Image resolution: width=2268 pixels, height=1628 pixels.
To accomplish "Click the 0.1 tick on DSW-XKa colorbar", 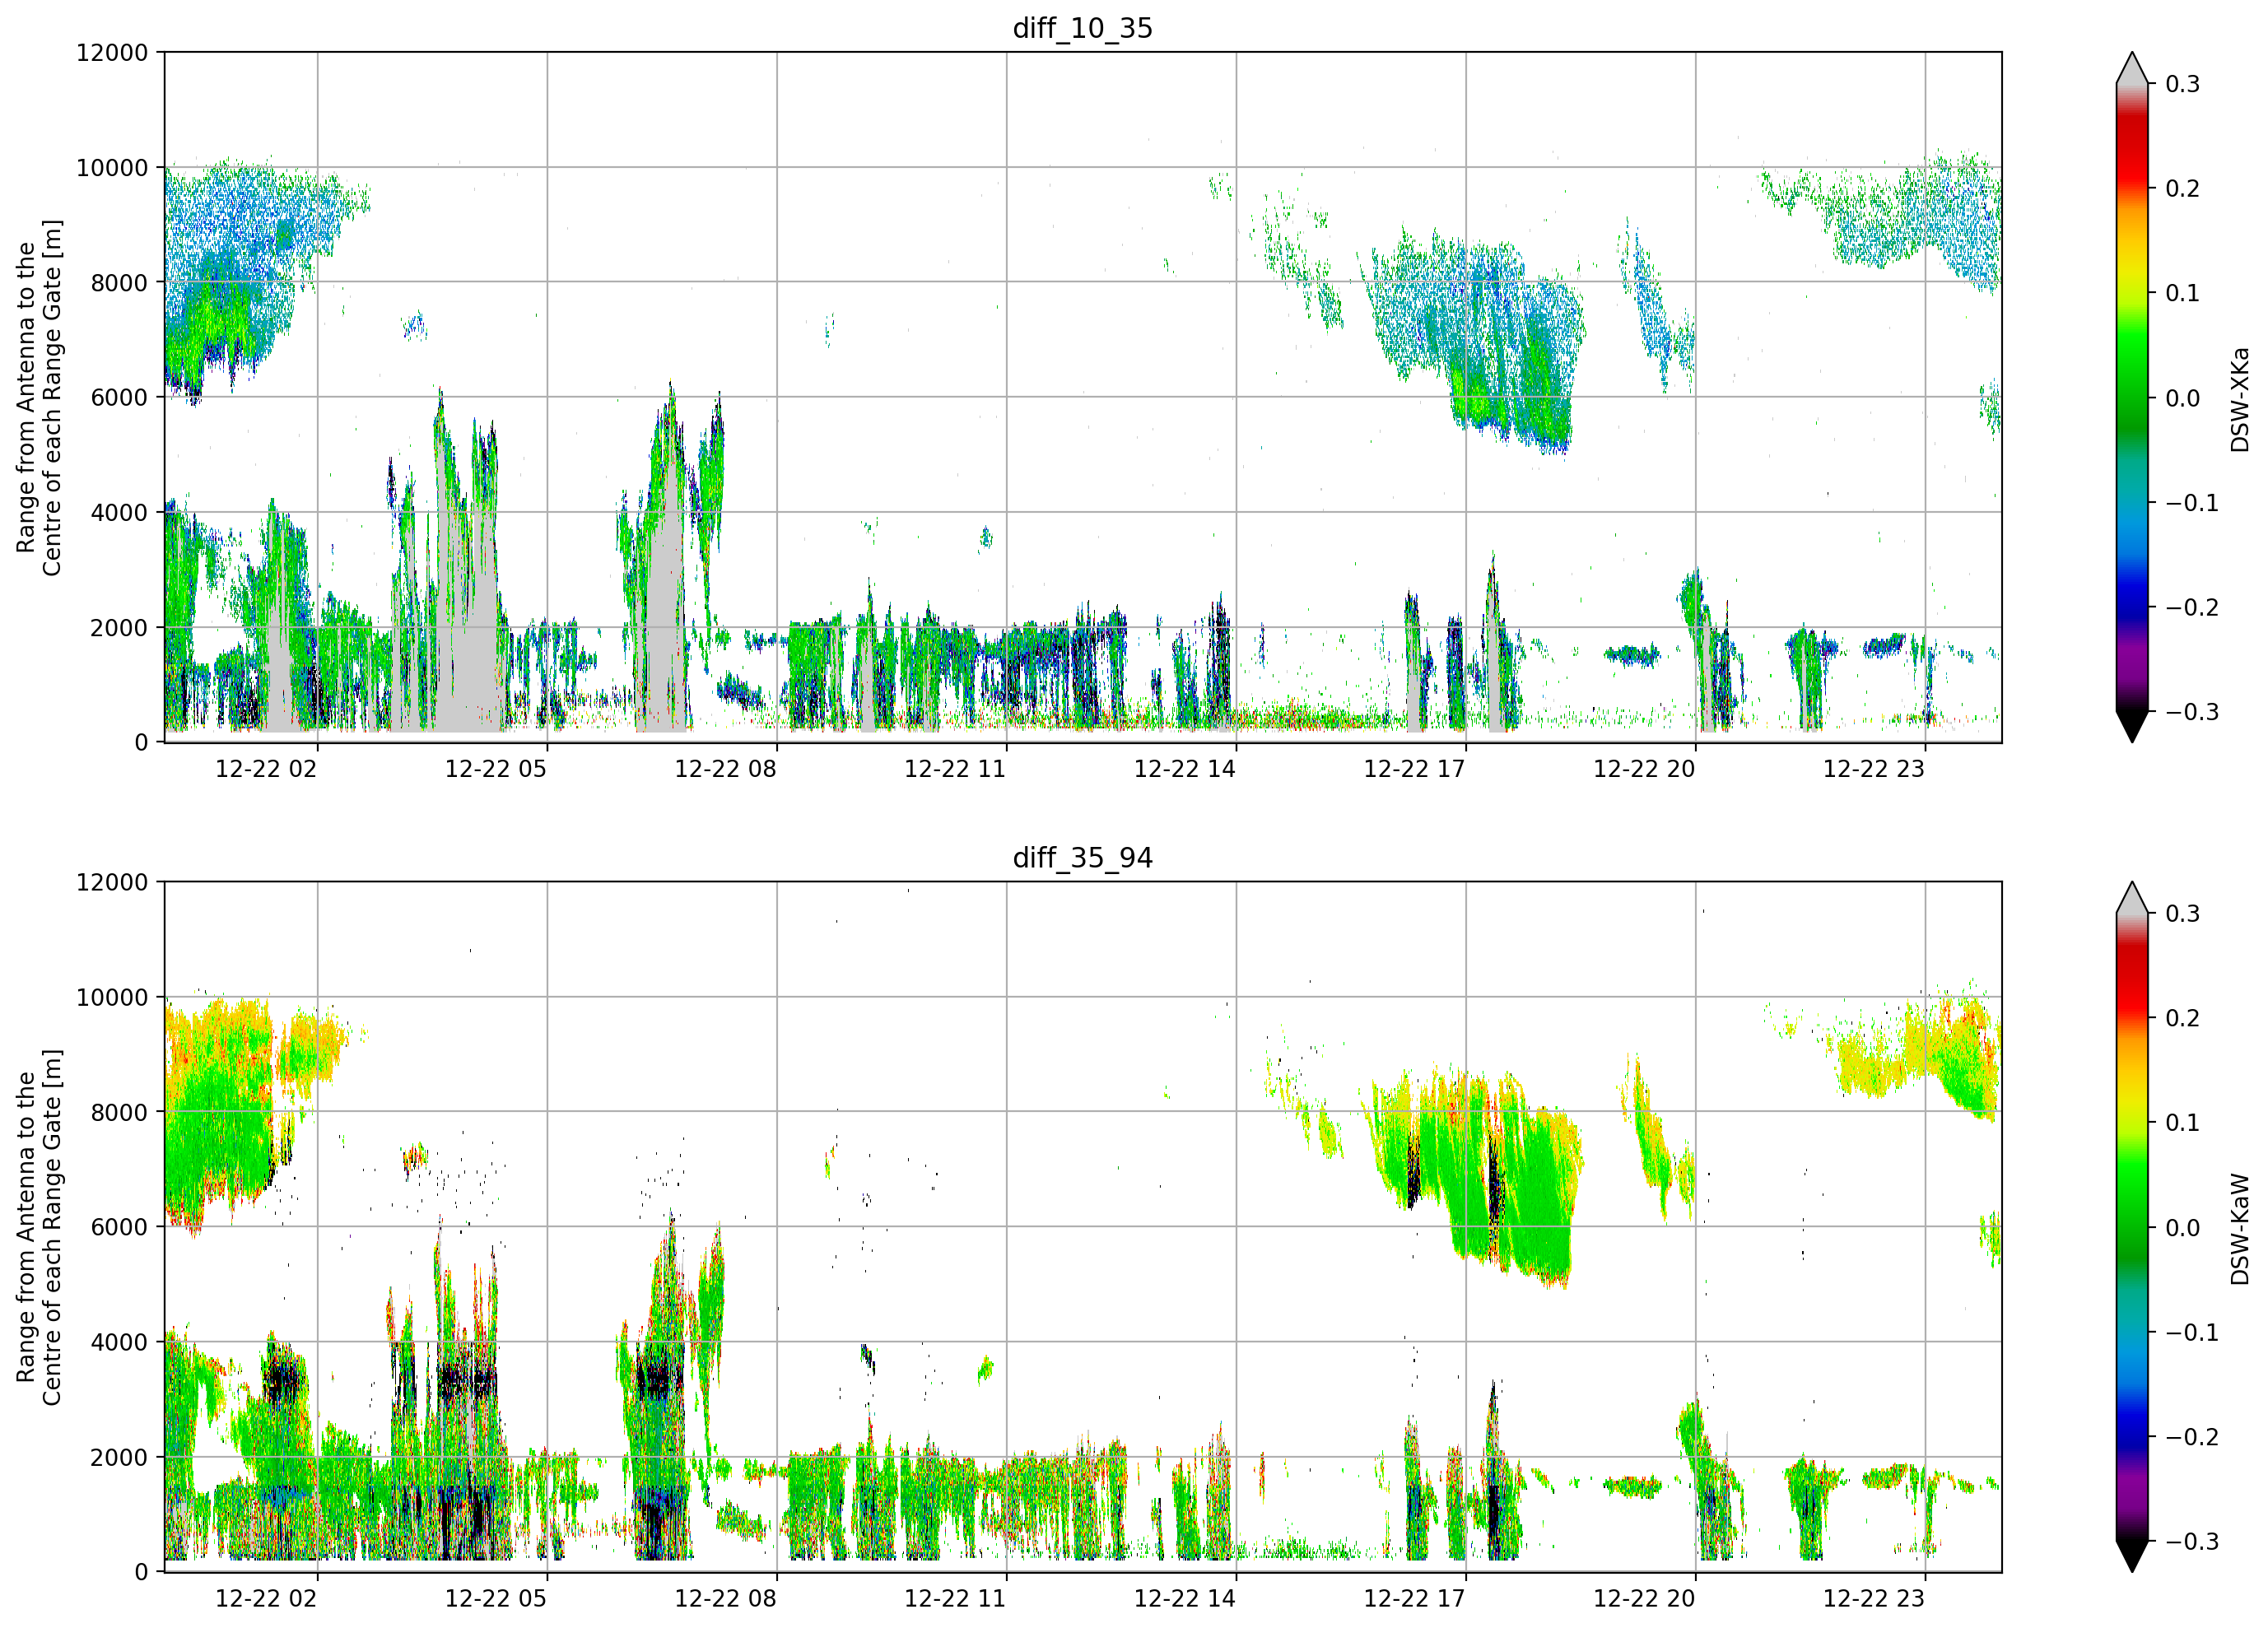I will tap(2183, 293).
